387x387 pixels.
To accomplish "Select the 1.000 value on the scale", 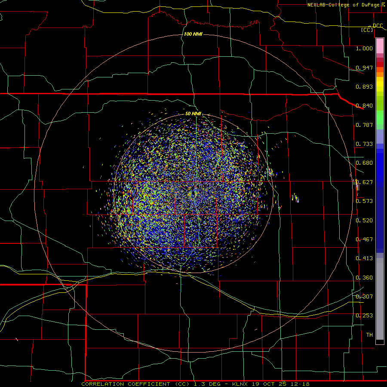I will [364, 48].
